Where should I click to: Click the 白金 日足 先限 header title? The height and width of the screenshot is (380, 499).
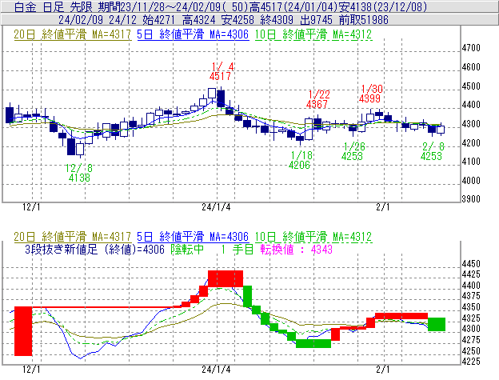click(54, 6)
